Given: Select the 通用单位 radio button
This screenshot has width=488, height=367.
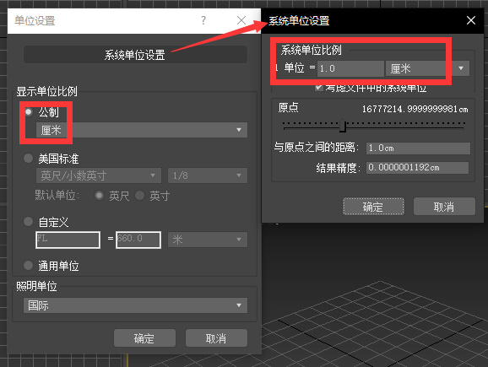Looking at the screenshot, I should click(29, 266).
